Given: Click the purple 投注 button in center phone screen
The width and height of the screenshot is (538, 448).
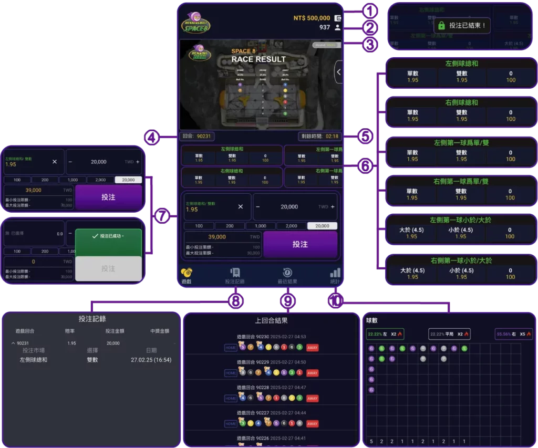Looking at the screenshot, I should 300,244.
